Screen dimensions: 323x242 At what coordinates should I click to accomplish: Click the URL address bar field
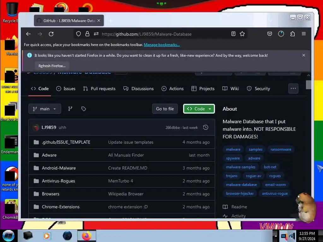tap(161, 34)
